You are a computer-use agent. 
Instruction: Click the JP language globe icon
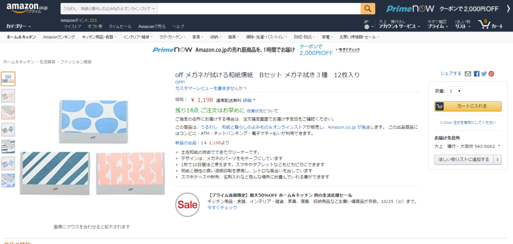coord(366,27)
